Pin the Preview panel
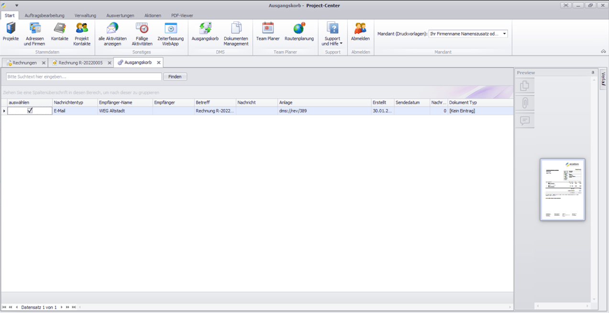Image resolution: width=609 pixels, height=313 pixels. [593, 73]
